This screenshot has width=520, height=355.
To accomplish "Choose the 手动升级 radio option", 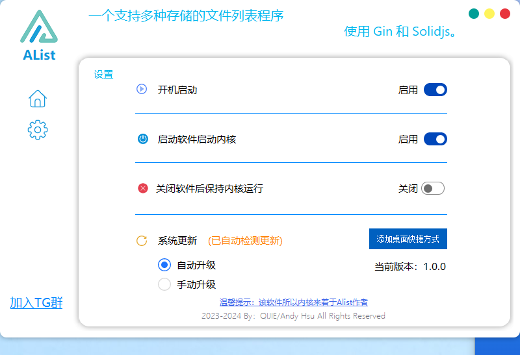I will [164, 284].
